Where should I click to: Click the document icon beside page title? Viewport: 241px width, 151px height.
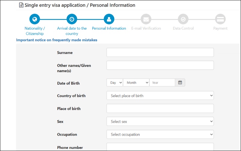tap(21, 5)
